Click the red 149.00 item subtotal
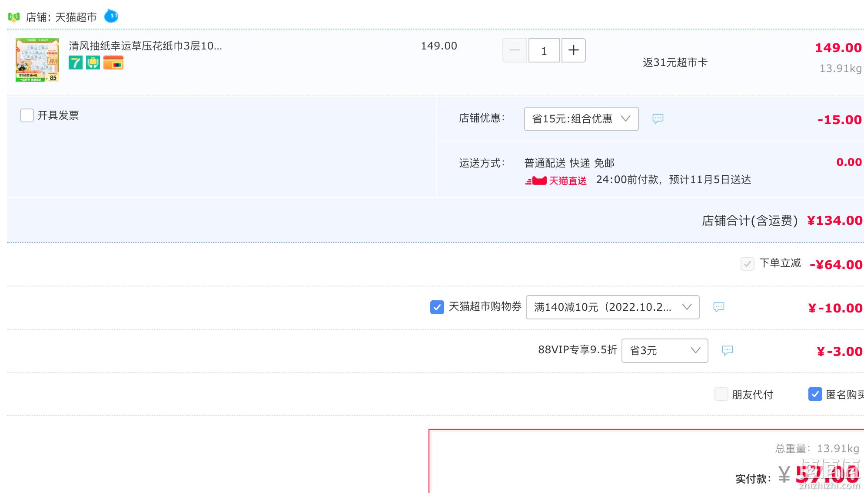864x493 pixels. click(838, 48)
